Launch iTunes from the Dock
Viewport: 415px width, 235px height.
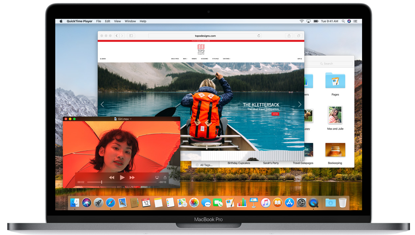point(266,203)
